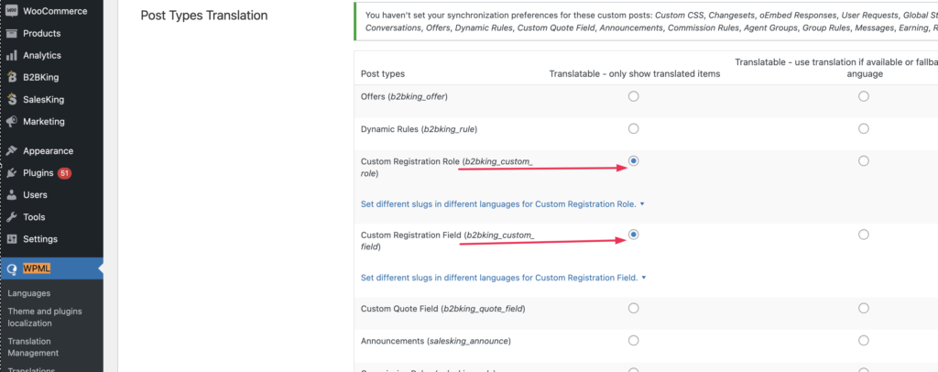Click the B2BKing icon in the sidebar

[x=11, y=78]
